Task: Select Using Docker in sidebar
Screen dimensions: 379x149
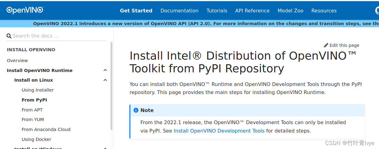Action: (37, 139)
